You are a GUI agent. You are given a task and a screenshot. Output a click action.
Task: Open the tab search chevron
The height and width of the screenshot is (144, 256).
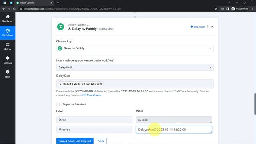coord(229,2)
